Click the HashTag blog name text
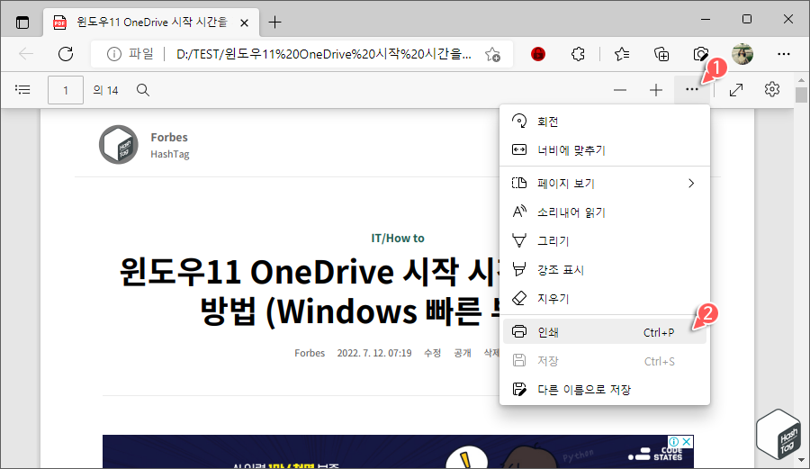 coord(170,154)
